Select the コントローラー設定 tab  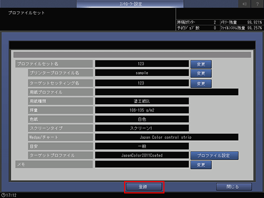(130, 4)
